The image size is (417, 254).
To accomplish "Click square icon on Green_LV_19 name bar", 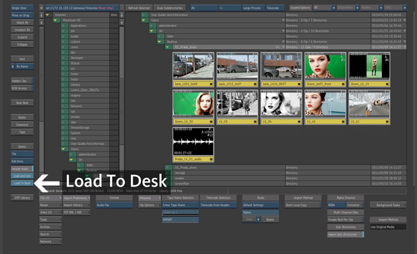I will tap(387, 84).
